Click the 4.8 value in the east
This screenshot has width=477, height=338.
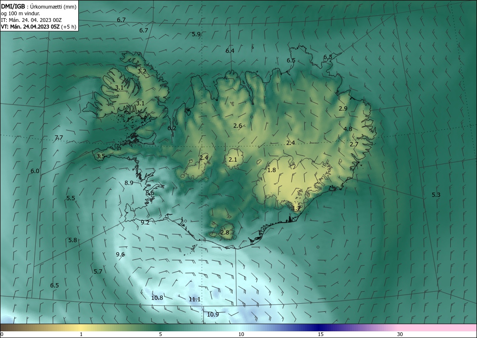tap(348, 129)
